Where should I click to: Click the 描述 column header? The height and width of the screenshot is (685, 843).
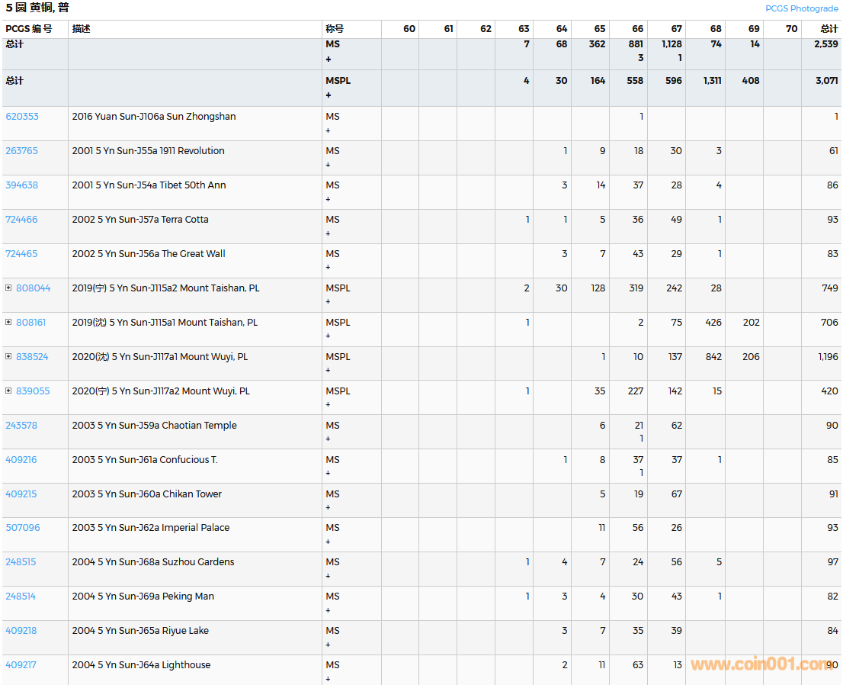point(81,29)
